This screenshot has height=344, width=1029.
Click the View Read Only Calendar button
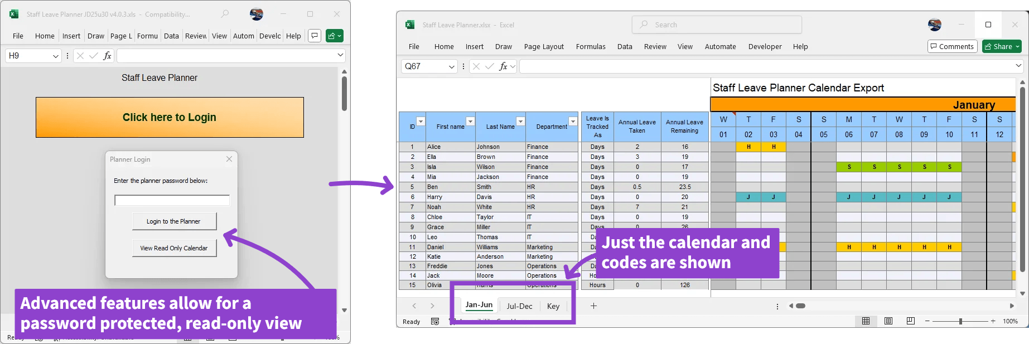click(173, 248)
